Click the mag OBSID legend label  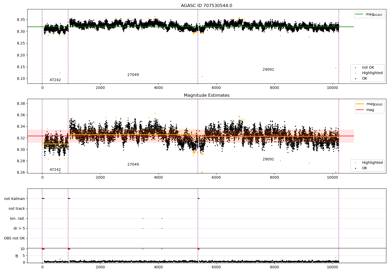point(374,104)
